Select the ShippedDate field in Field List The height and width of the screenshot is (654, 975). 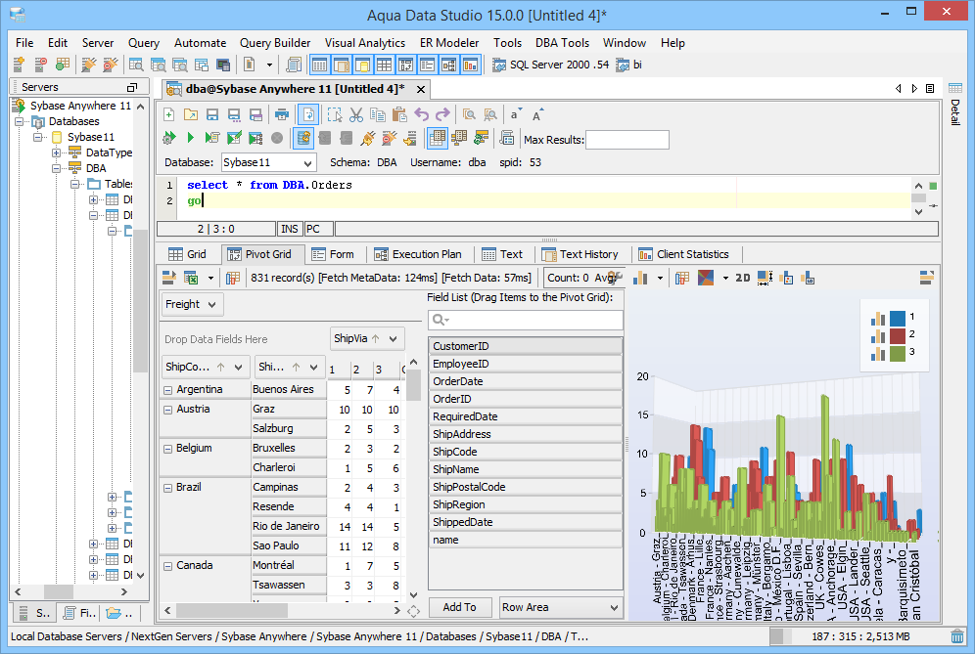[x=526, y=522]
